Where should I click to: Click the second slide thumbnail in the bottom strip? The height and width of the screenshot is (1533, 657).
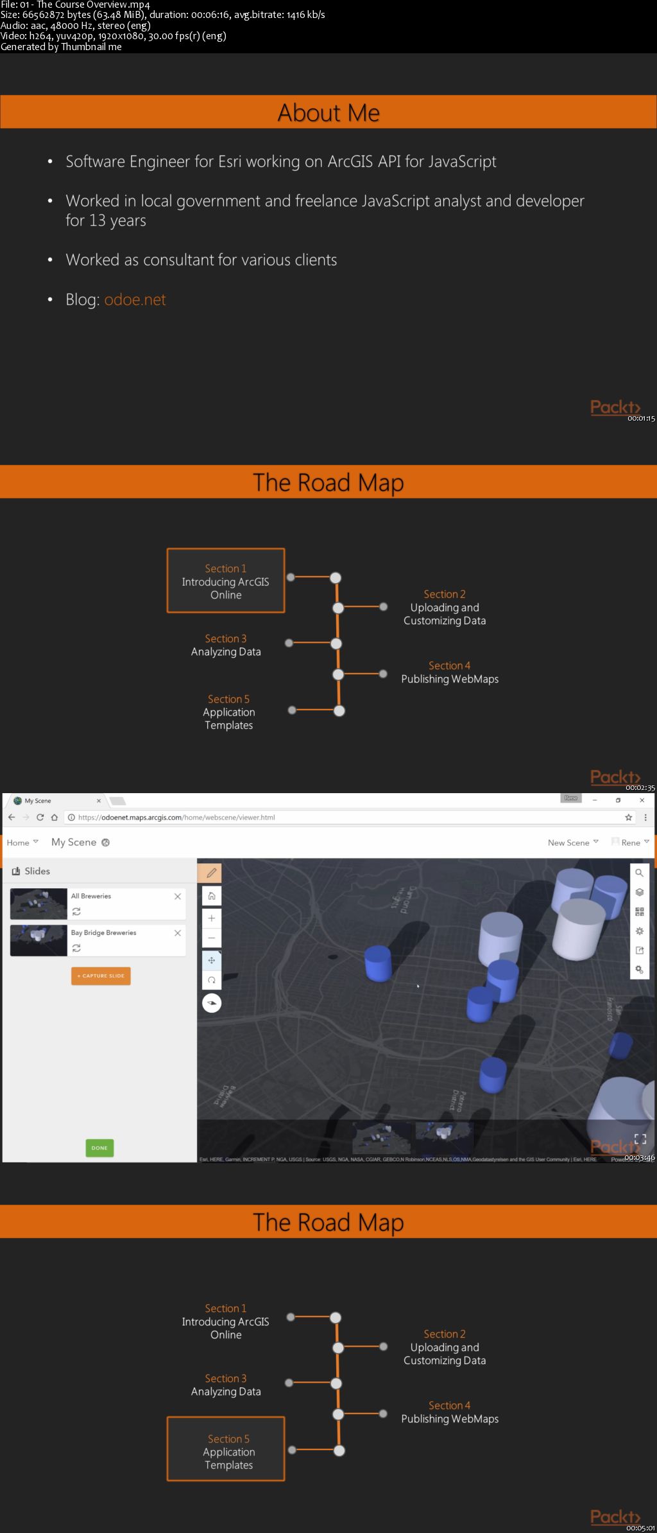tap(445, 1137)
